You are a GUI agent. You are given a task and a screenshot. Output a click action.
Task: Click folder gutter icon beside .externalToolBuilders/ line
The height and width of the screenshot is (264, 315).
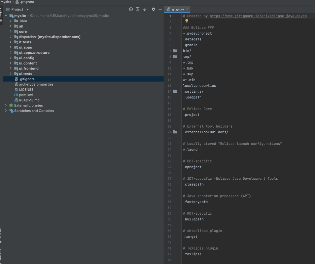pos(175,132)
